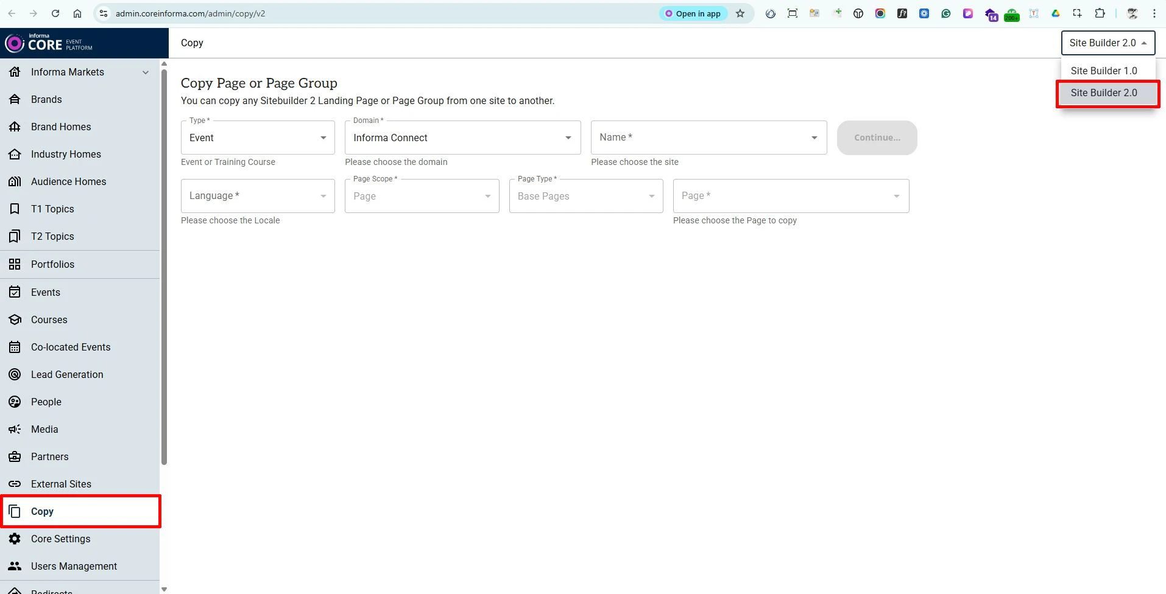Image resolution: width=1166 pixels, height=594 pixels.
Task: Click the Media megaphone icon
Action: click(x=15, y=429)
